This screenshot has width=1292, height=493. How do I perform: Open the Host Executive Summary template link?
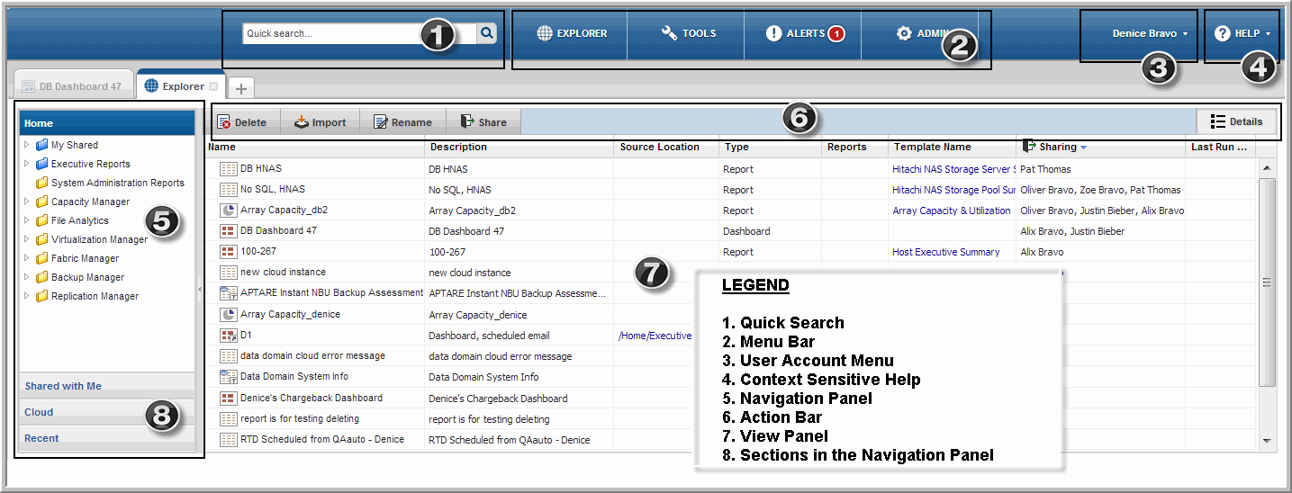point(945,252)
